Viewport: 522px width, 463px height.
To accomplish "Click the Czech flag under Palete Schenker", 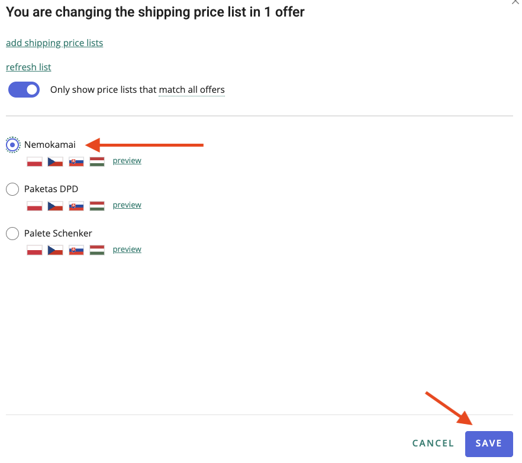I will 55,250.
